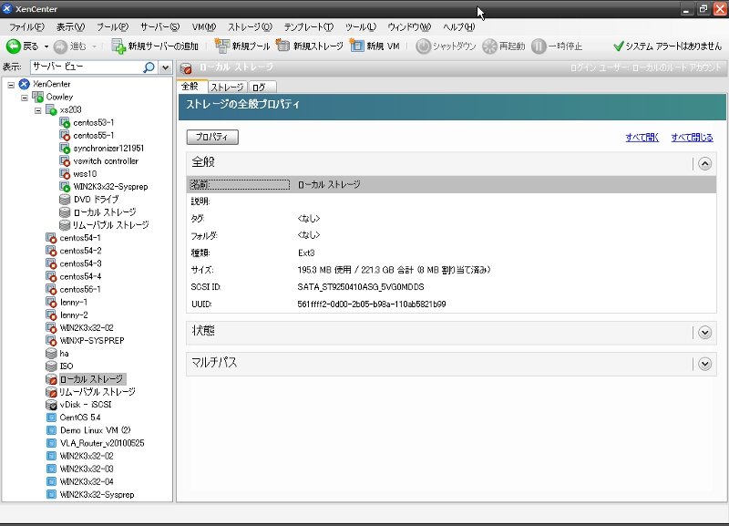Click the New Pool toolbar icon
729x526 pixels.
221,46
